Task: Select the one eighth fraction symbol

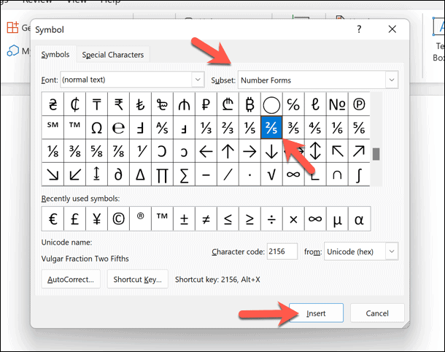Action: click(x=53, y=151)
